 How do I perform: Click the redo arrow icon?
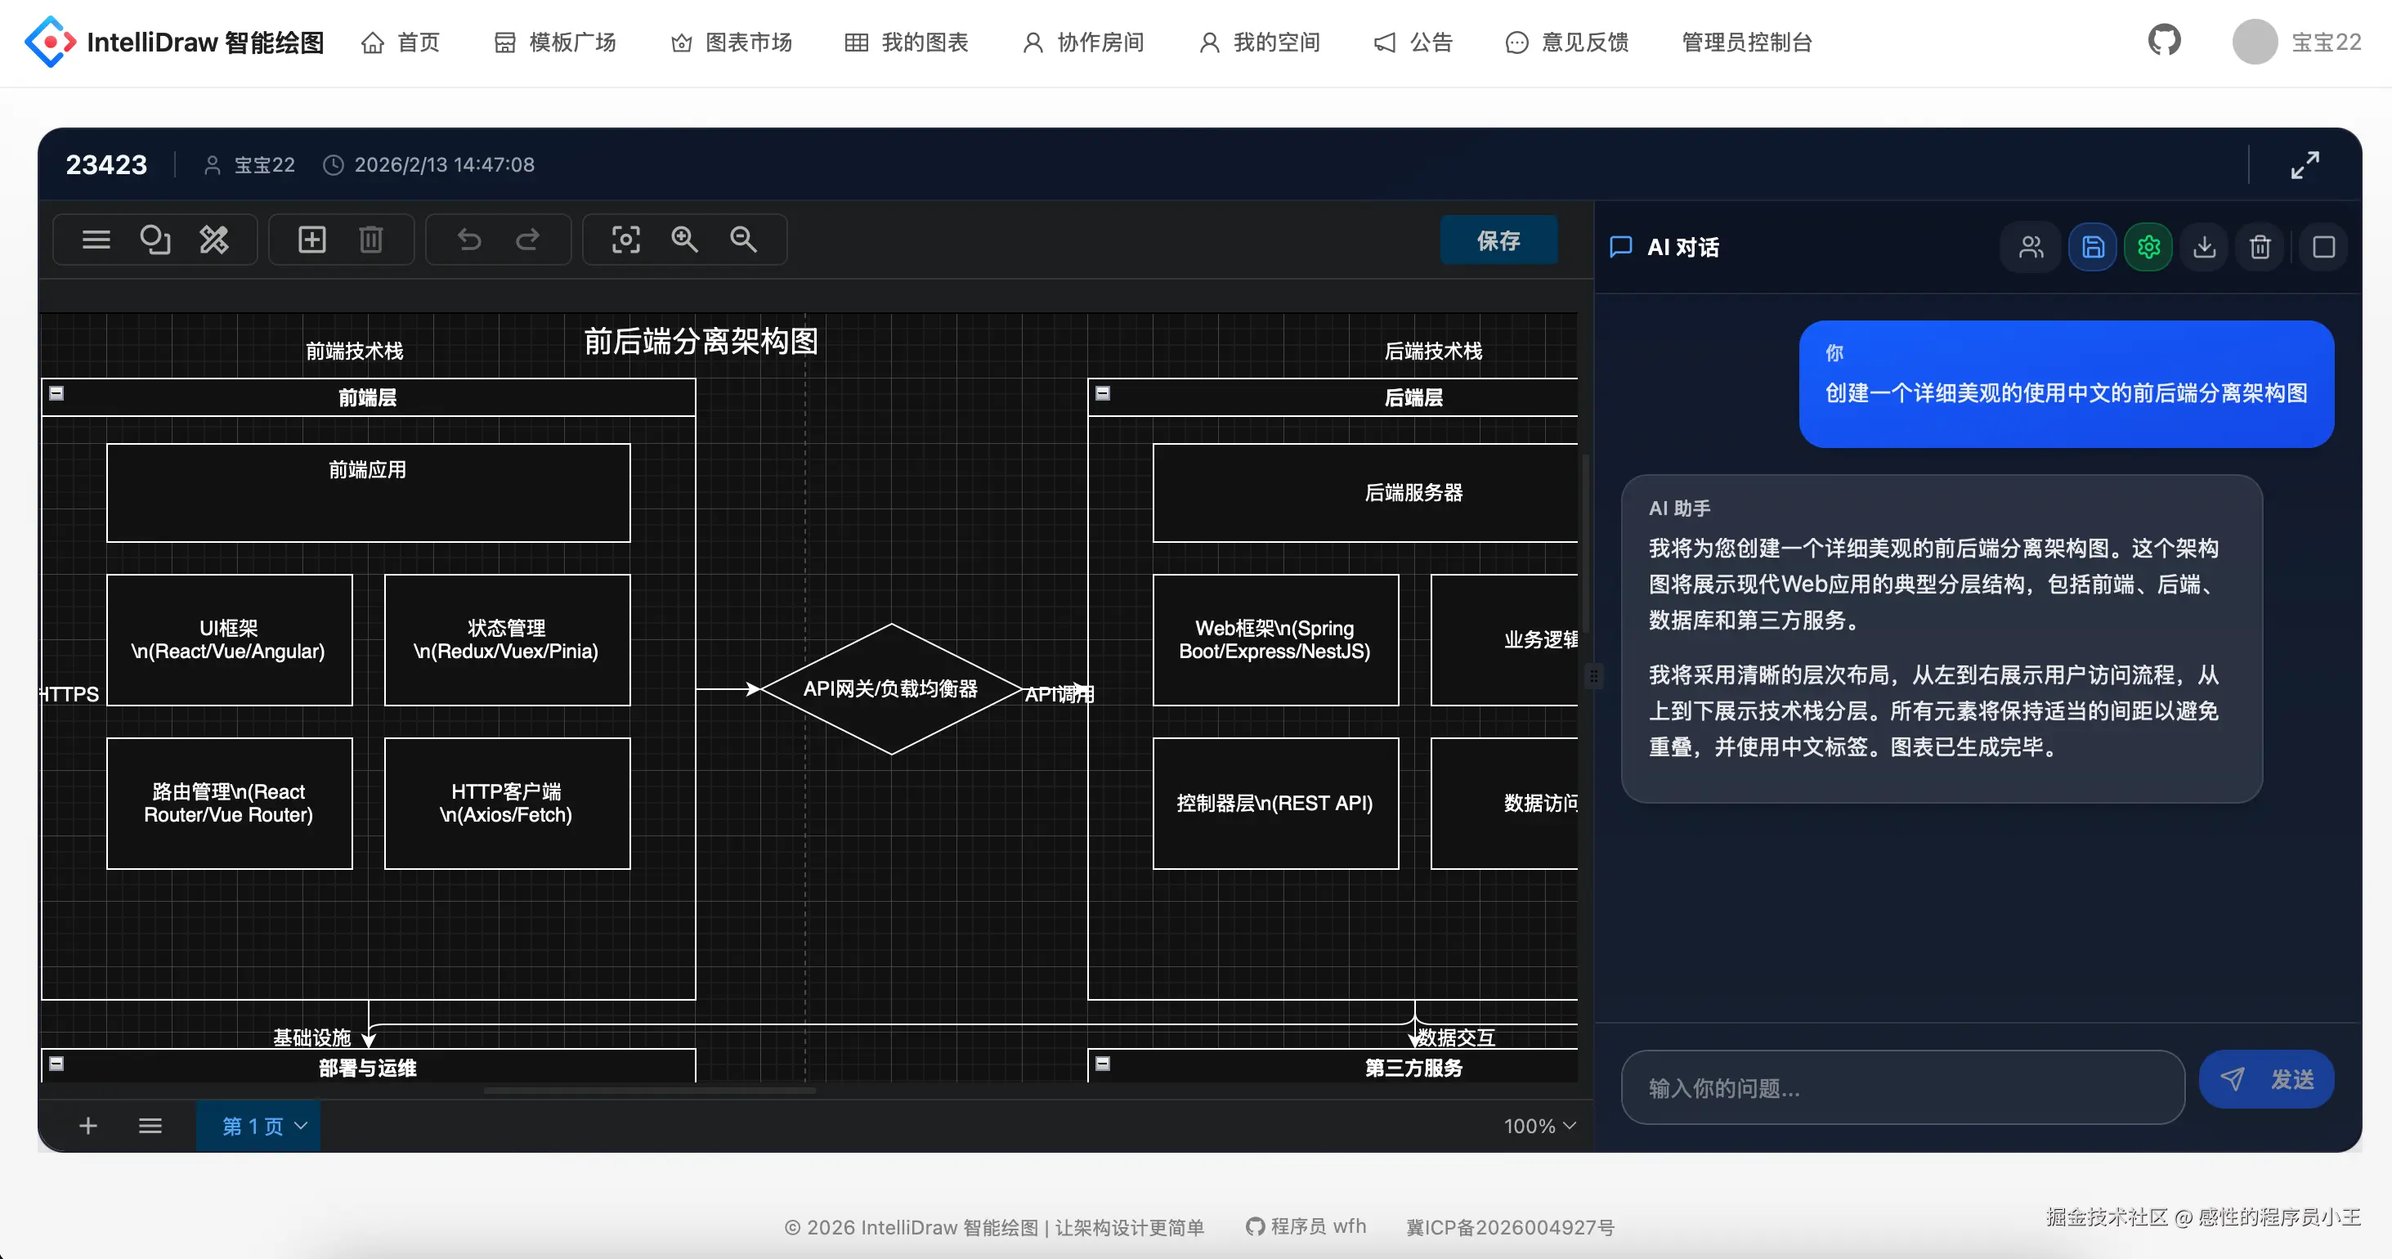coord(527,240)
